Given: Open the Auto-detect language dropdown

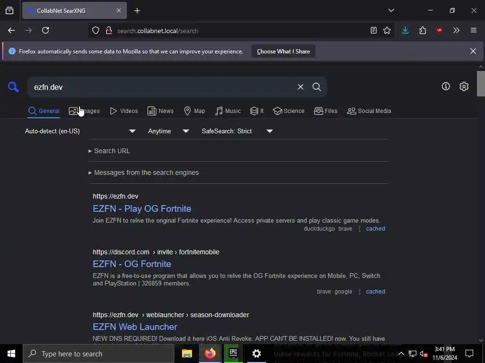Looking at the screenshot, I should [81, 131].
